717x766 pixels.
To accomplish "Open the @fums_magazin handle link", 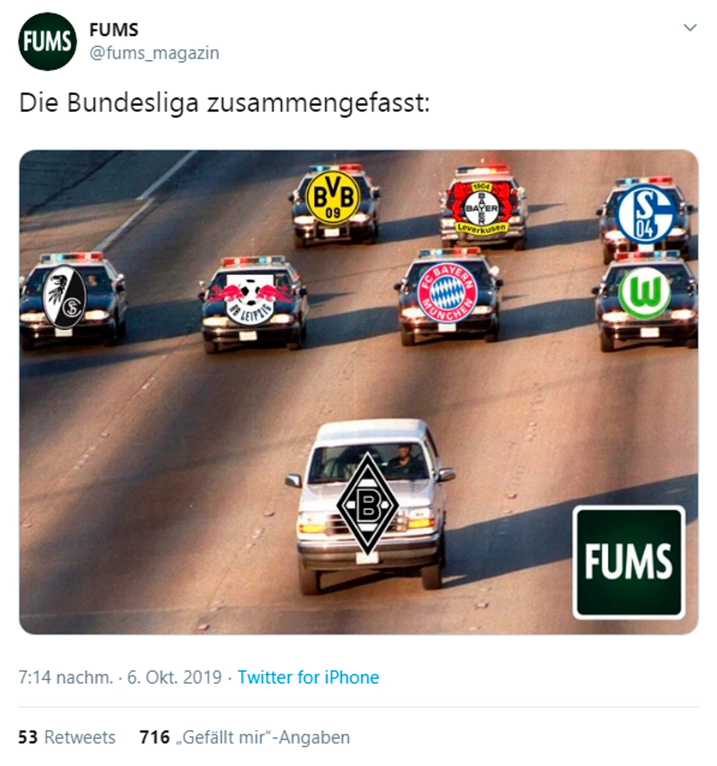I will 154,53.
